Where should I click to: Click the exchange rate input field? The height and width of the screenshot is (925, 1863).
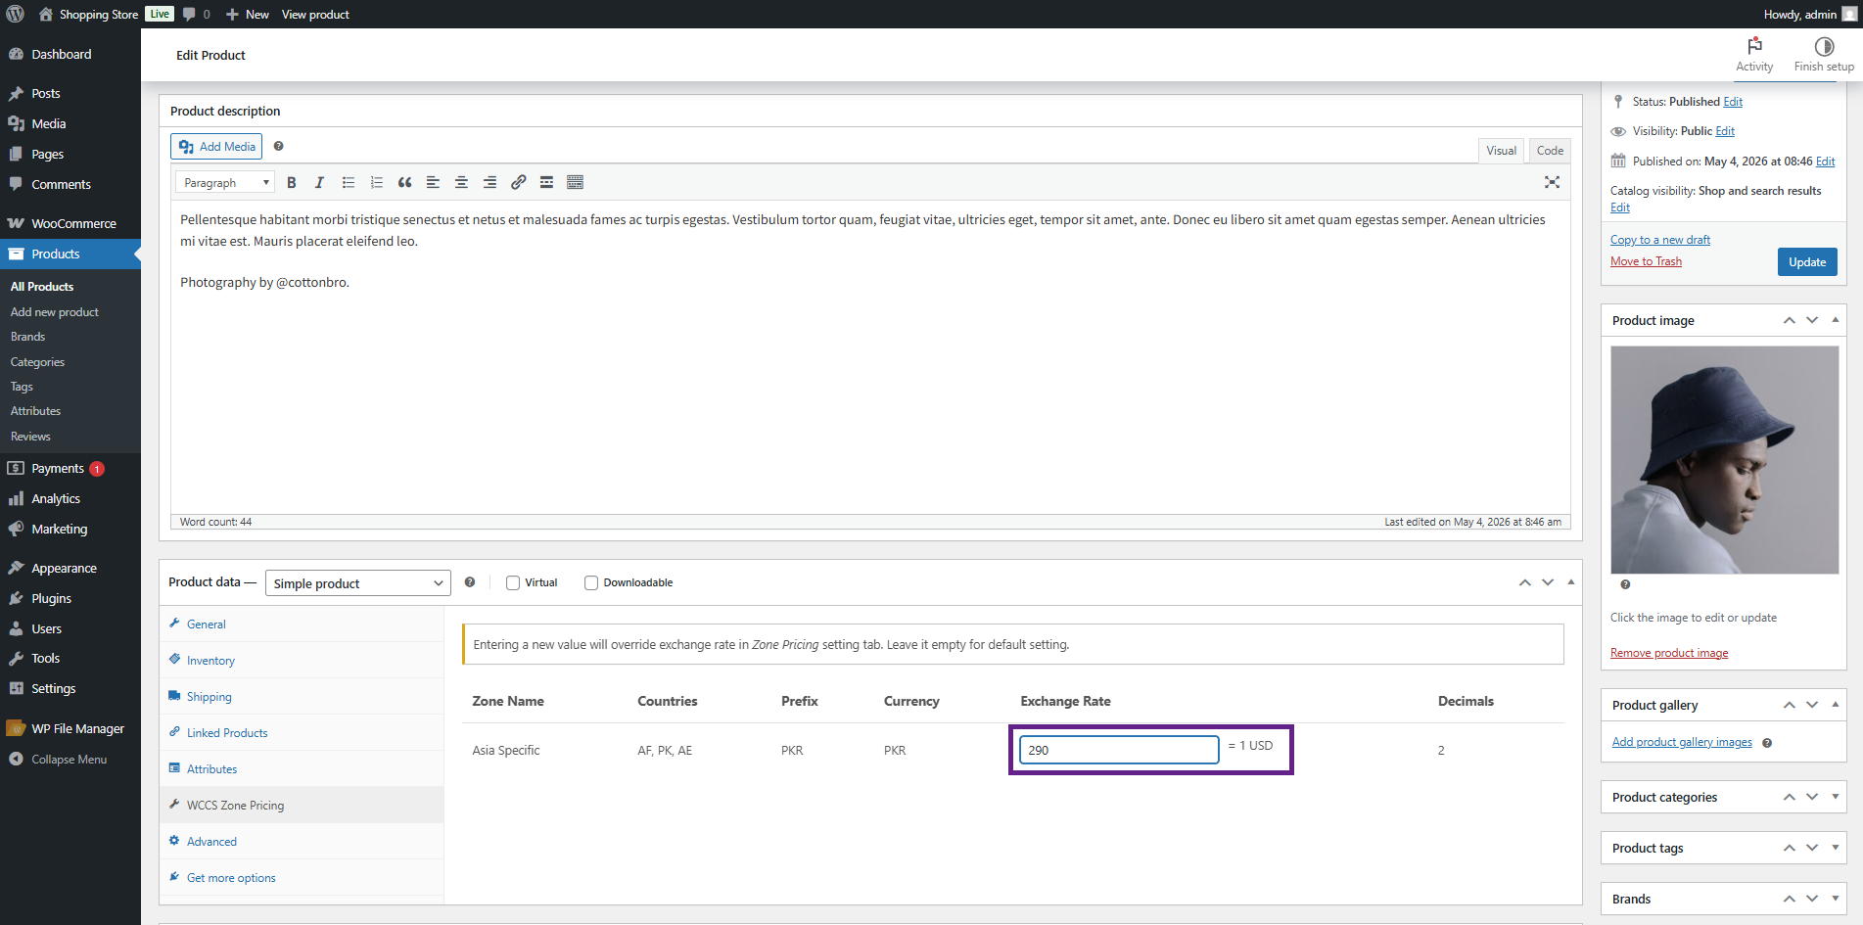[1119, 750]
